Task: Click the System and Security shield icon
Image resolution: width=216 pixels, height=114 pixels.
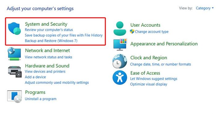Action: pos(14,29)
